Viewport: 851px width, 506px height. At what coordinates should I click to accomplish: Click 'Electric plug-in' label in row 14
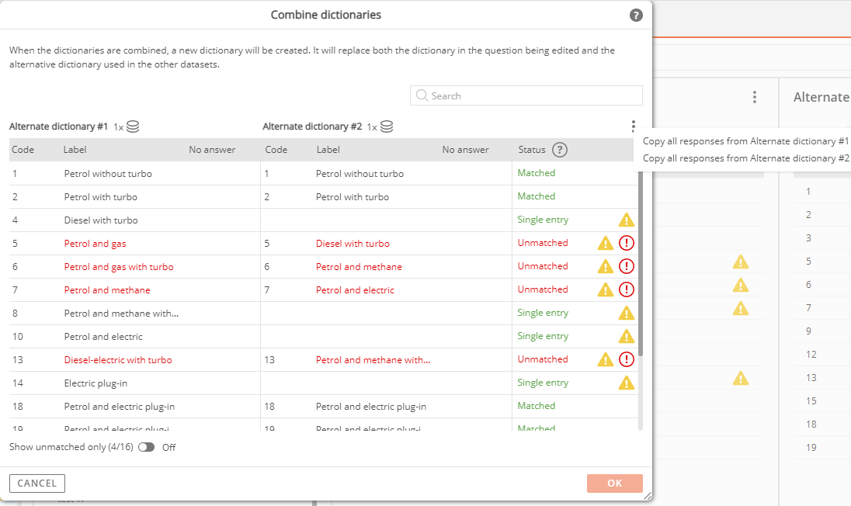pyautogui.click(x=96, y=383)
